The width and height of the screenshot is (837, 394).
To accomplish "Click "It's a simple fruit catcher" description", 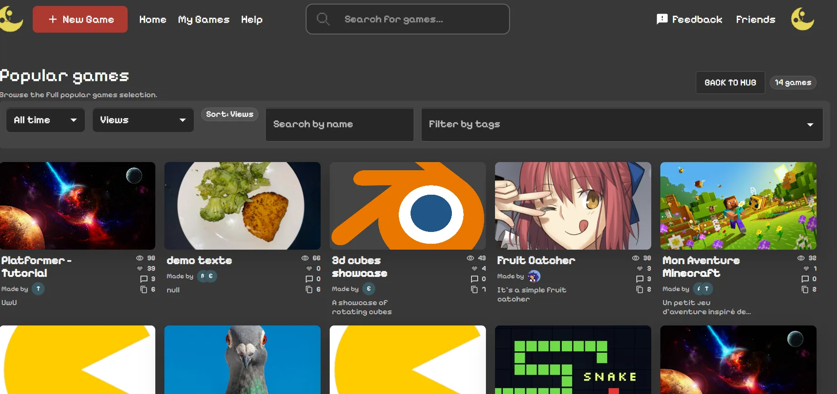I will pos(532,294).
